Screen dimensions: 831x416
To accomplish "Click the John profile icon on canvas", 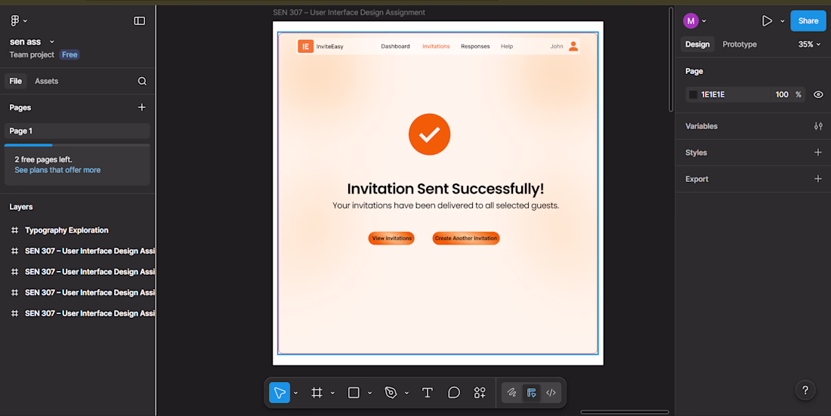I will 573,46.
